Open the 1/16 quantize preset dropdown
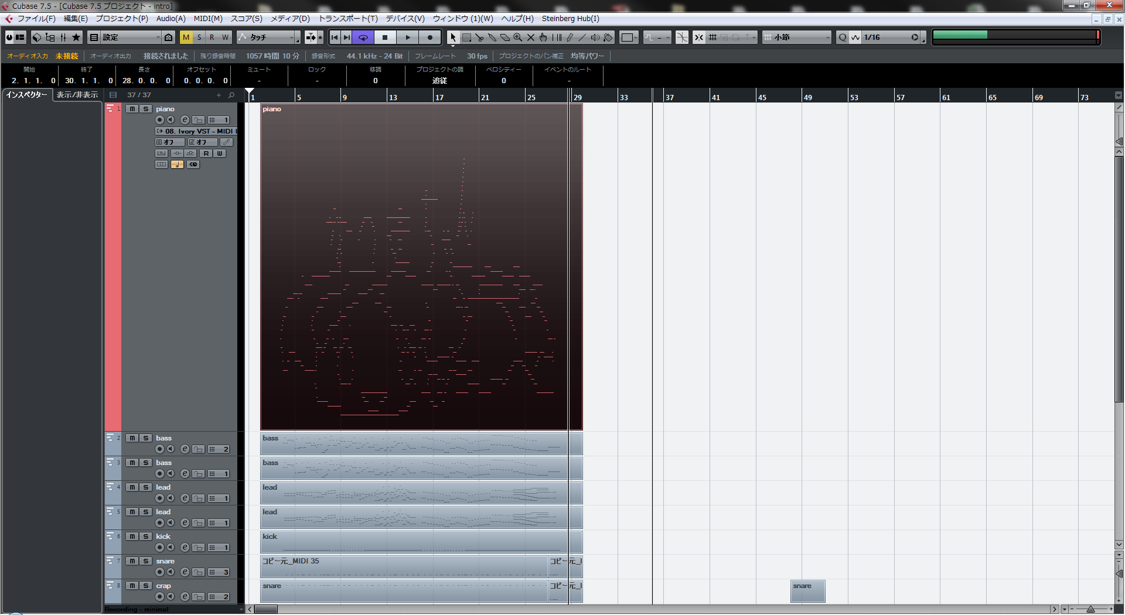The width and height of the screenshot is (1125, 615). coord(915,37)
